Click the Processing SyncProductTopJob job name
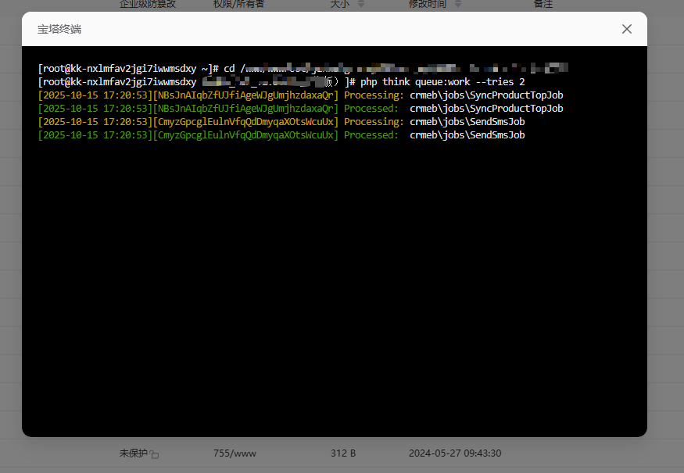The image size is (684, 473). pos(486,95)
